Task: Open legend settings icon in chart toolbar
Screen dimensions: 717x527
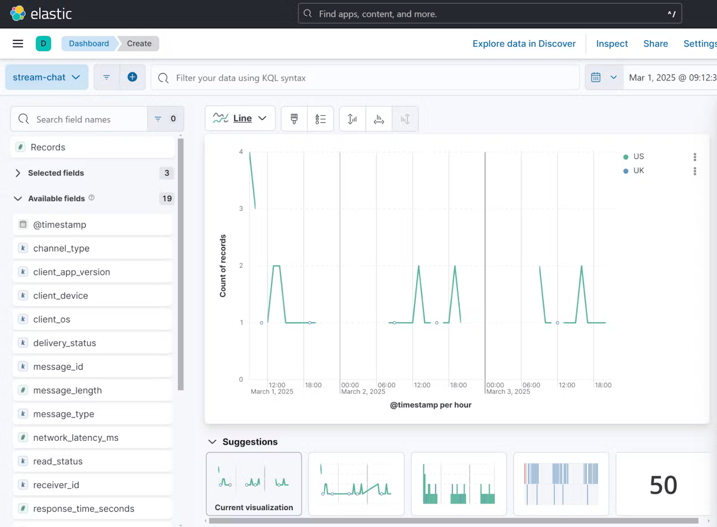Action: [x=320, y=119]
